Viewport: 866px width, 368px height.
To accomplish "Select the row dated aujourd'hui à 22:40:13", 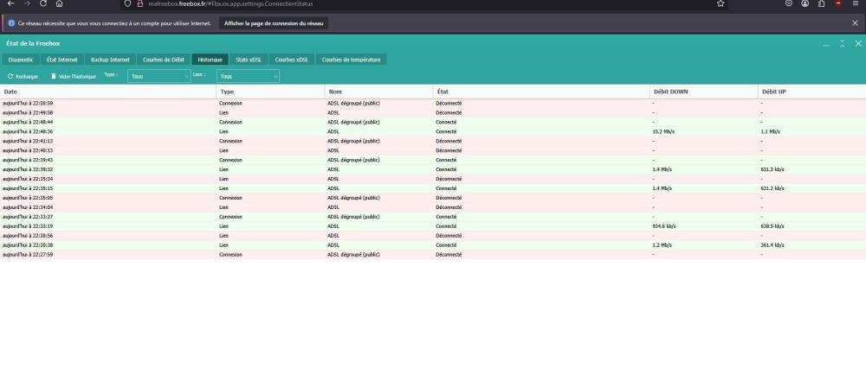I will [433, 150].
